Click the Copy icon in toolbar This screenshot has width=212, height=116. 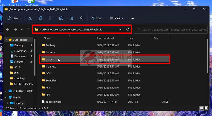tap(40, 18)
